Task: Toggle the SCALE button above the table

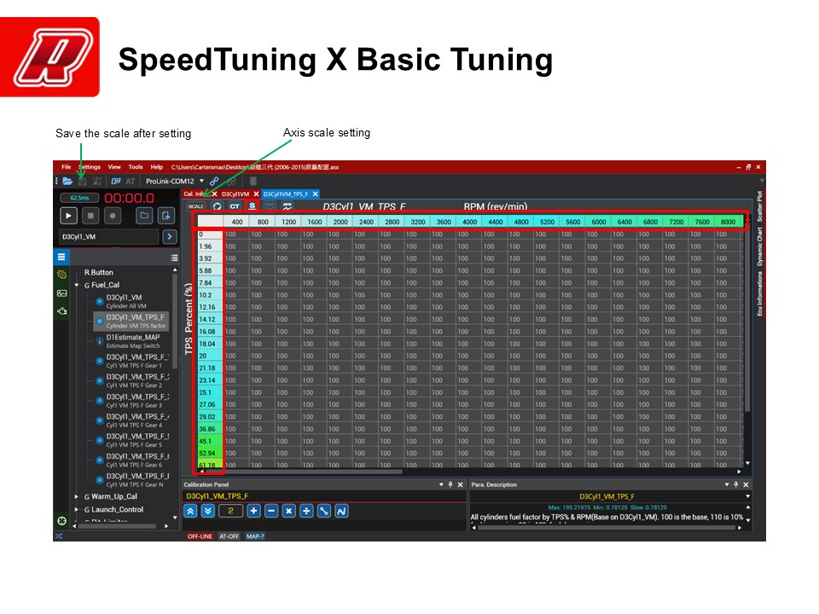Action: [x=196, y=206]
